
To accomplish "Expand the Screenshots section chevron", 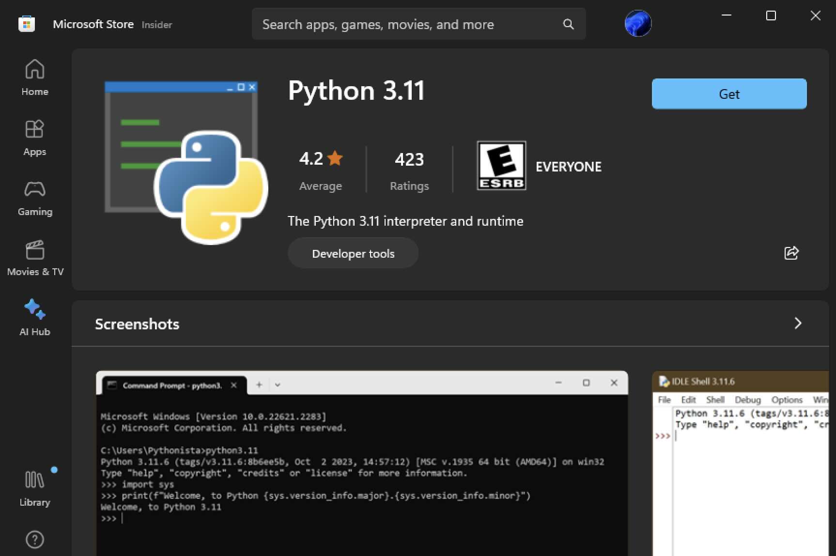I will [x=798, y=323].
